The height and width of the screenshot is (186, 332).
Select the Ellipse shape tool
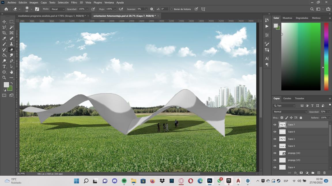pos(4,72)
